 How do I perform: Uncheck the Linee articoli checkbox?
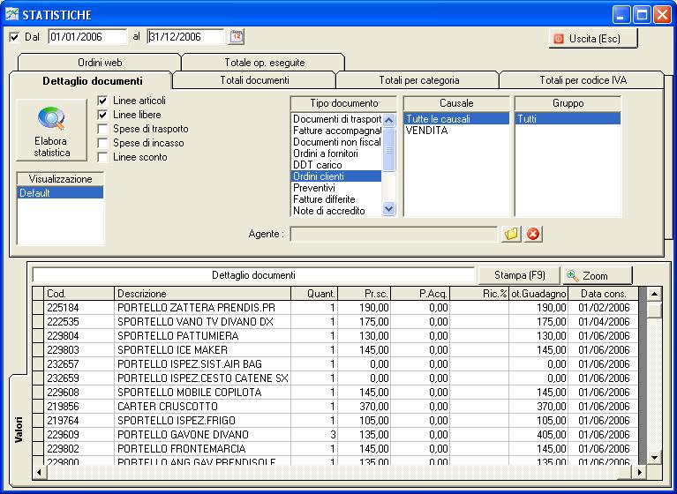tap(103, 101)
